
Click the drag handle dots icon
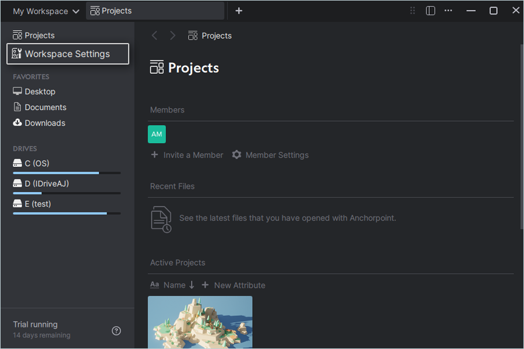tap(412, 10)
